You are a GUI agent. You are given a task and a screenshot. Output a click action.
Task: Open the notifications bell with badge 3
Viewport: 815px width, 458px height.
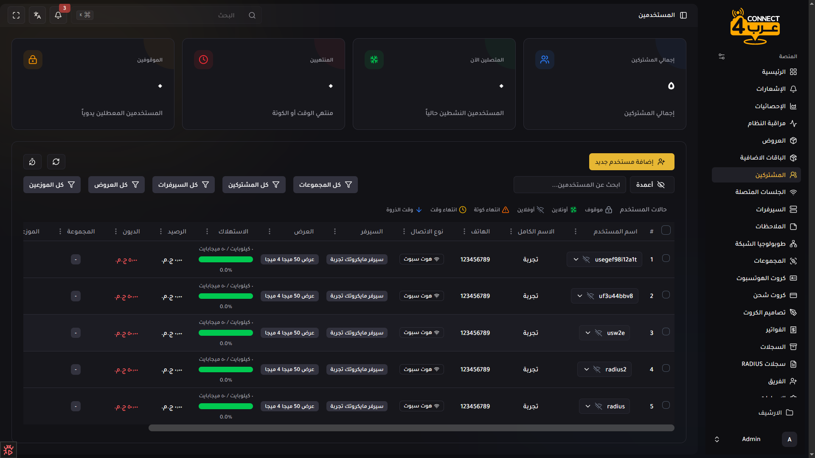coord(58,15)
